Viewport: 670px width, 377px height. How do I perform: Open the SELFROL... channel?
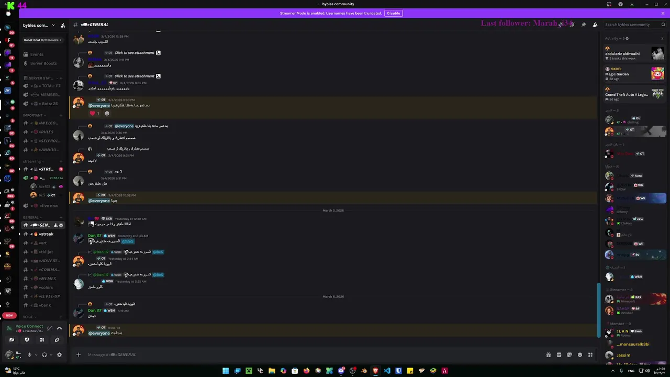pos(43,141)
